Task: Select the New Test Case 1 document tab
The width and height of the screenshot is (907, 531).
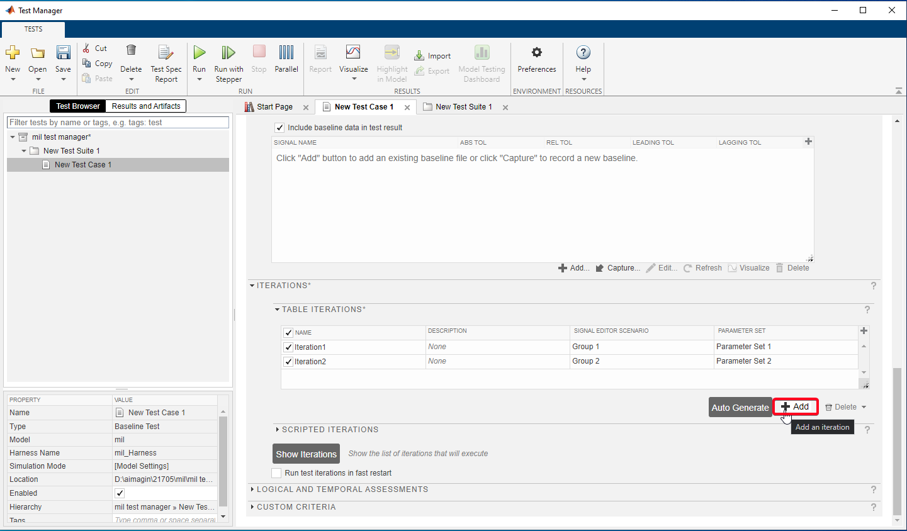Action: coord(364,107)
